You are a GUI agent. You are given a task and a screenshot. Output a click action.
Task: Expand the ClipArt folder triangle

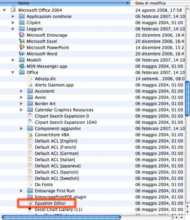click(13, 23)
